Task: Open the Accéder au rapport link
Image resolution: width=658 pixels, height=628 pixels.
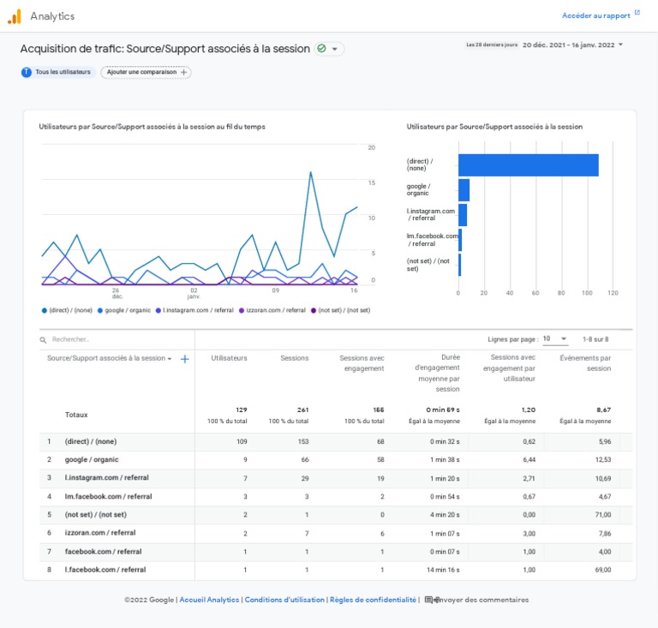Action: (596, 16)
